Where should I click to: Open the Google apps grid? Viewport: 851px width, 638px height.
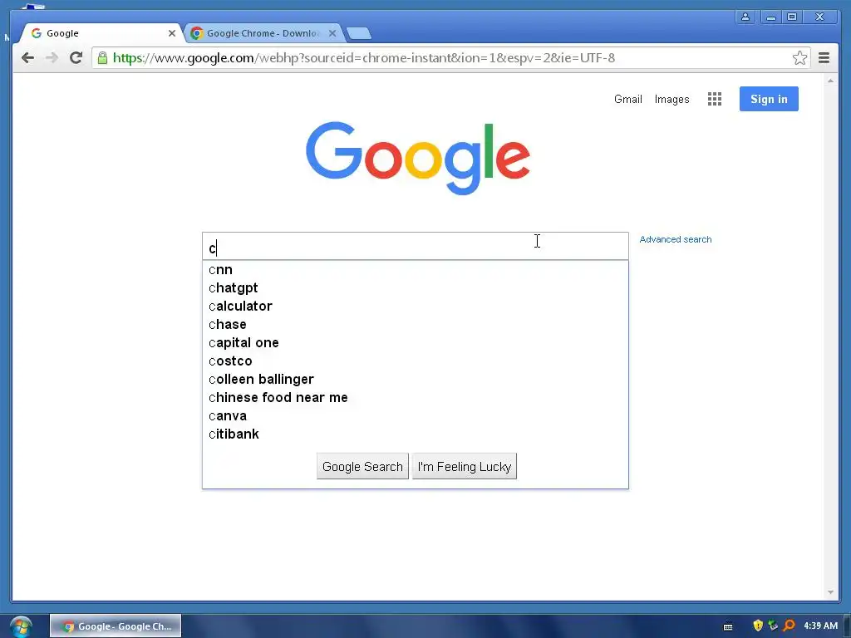pos(715,99)
